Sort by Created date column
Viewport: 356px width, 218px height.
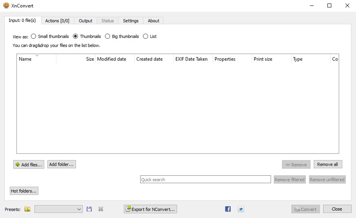pyautogui.click(x=154, y=59)
